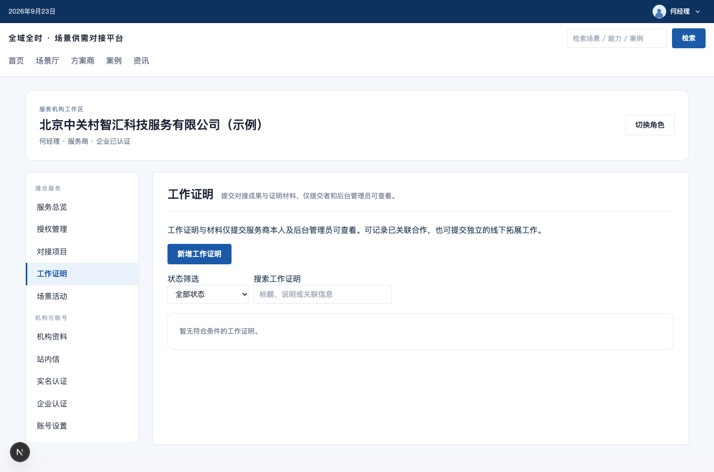This screenshot has width=714, height=472.
Task: Open 场景活动 from the sidebar
Action: (x=82, y=296)
